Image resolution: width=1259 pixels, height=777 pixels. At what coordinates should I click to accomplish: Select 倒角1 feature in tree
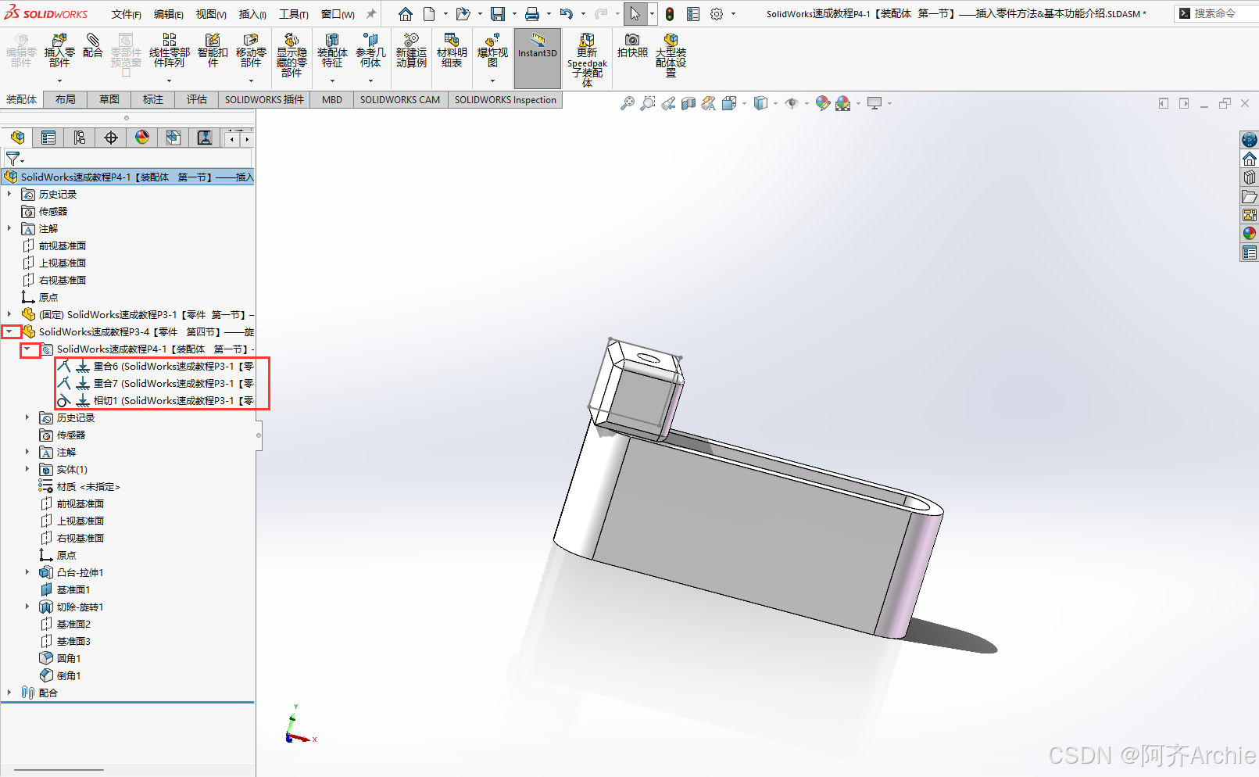60,675
